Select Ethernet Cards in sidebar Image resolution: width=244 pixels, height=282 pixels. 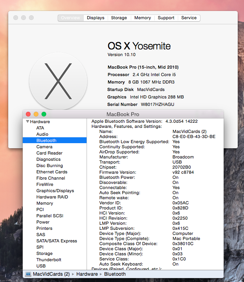coord(52,172)
